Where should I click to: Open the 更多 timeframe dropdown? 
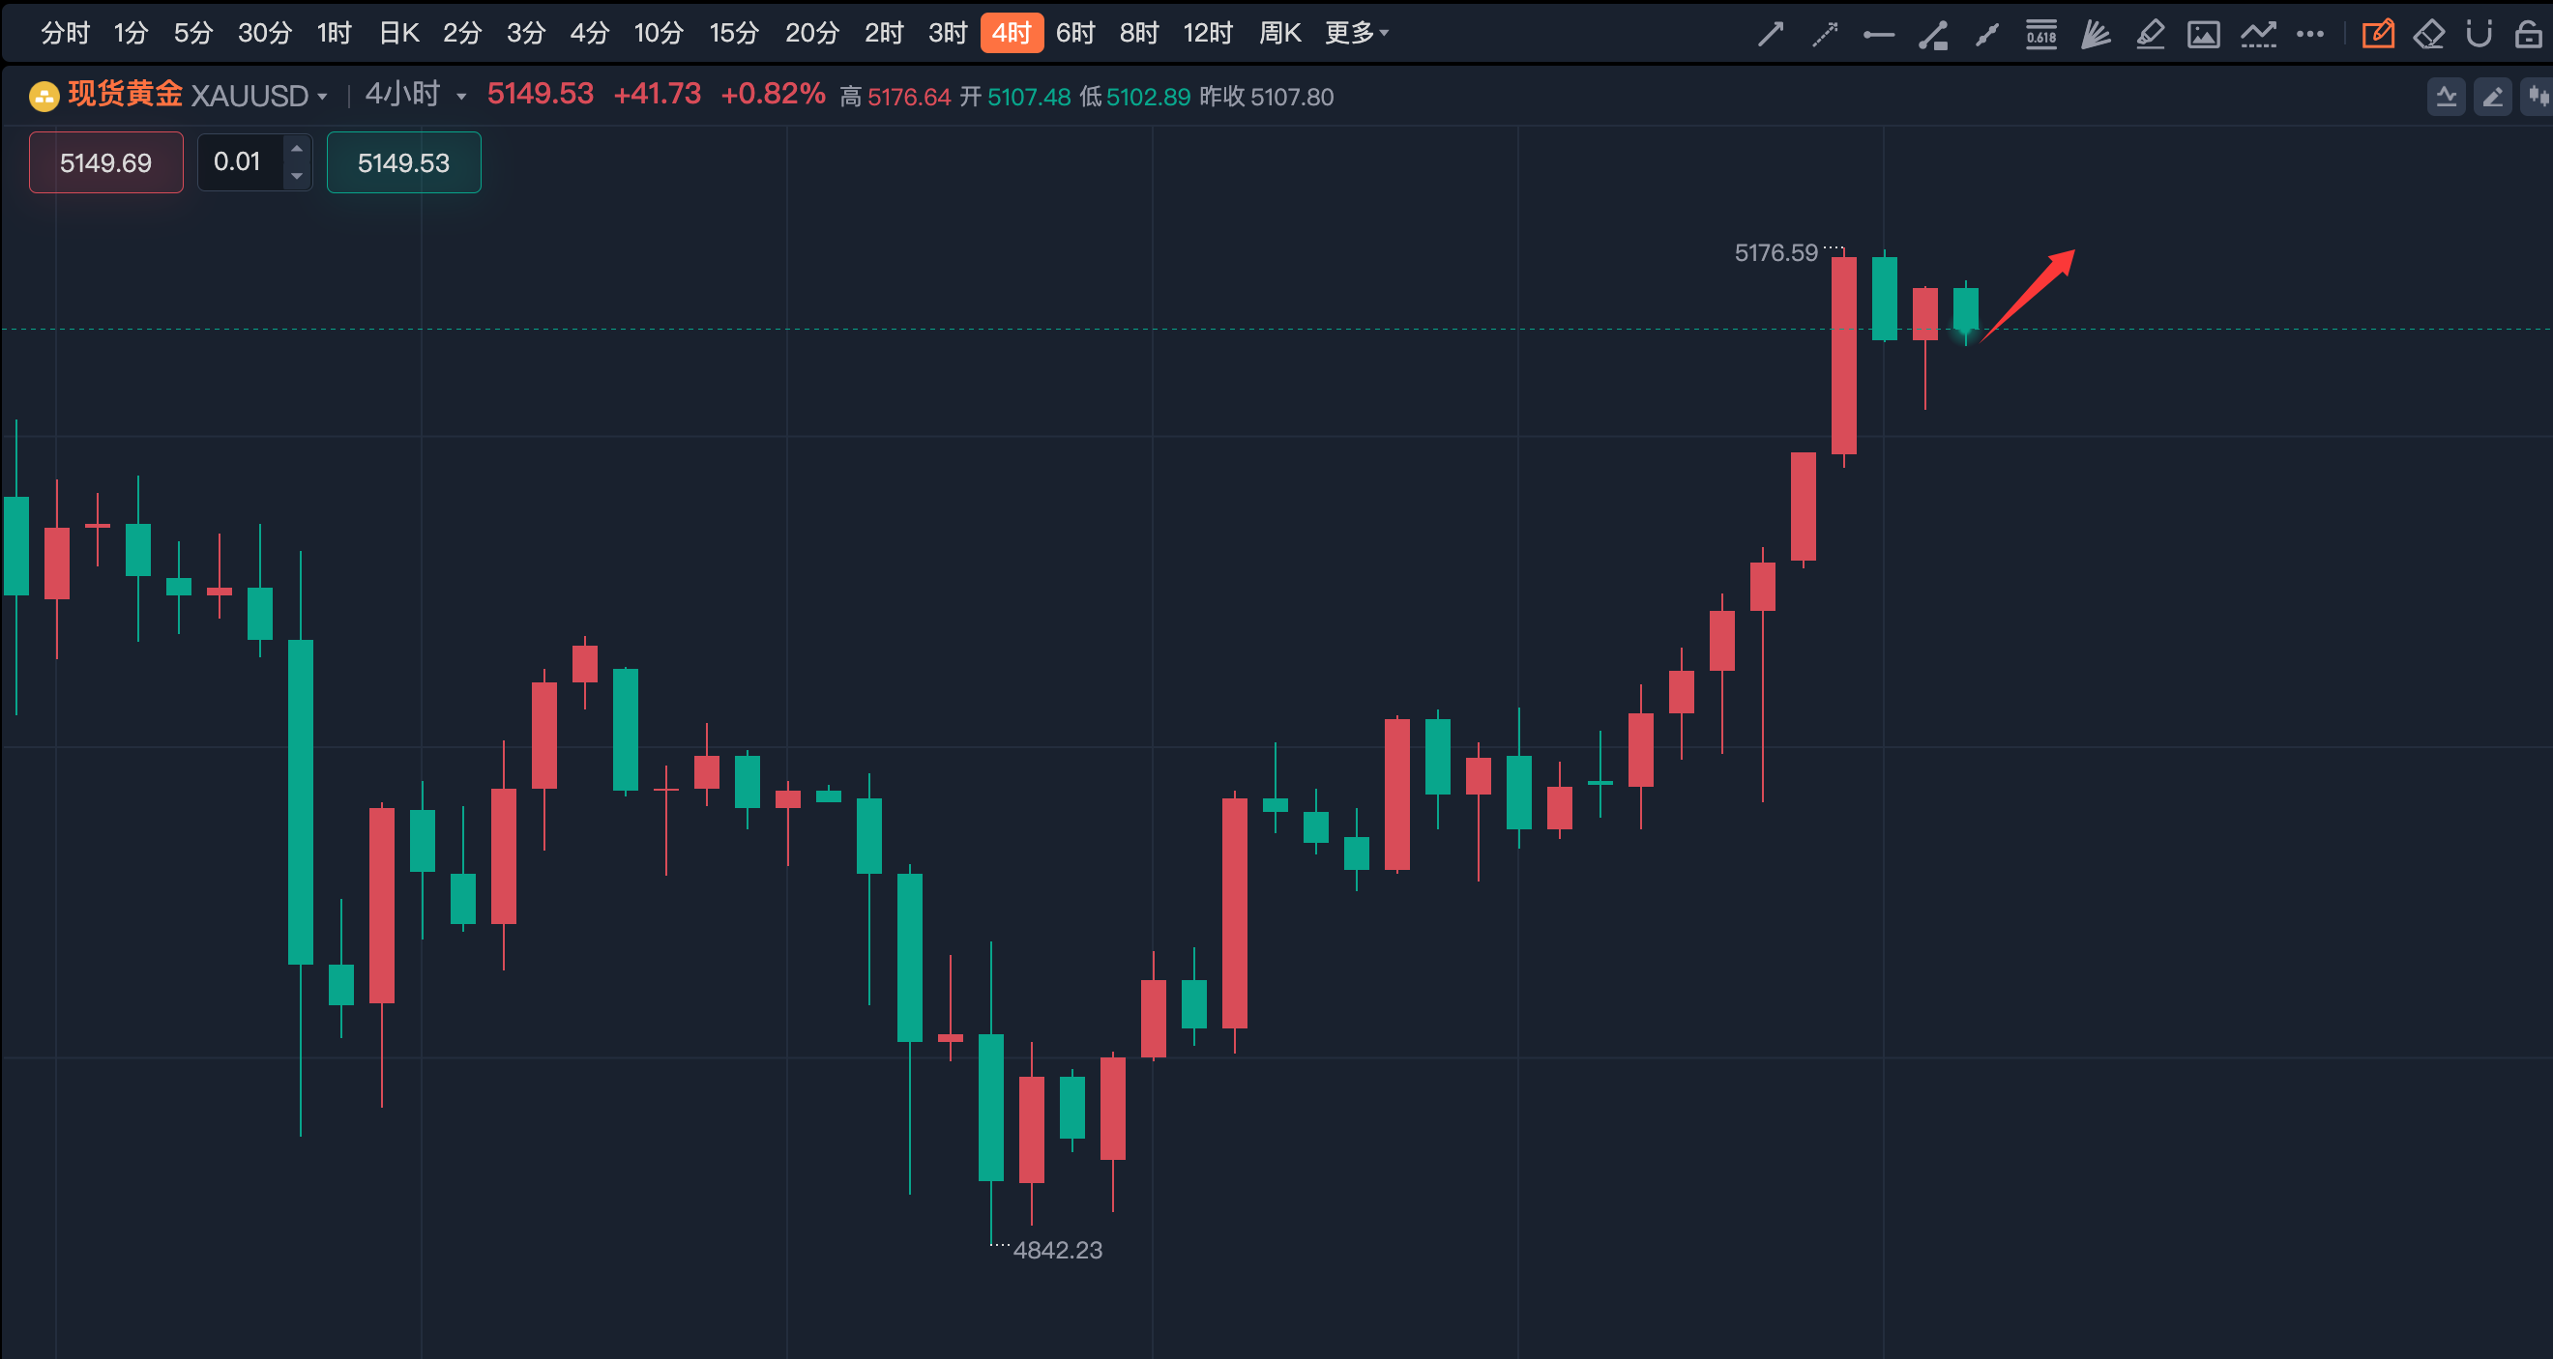[1356, 33]
